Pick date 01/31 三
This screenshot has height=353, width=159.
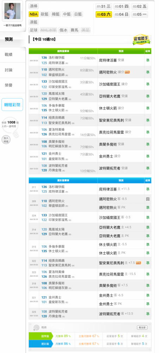point(104,6)
